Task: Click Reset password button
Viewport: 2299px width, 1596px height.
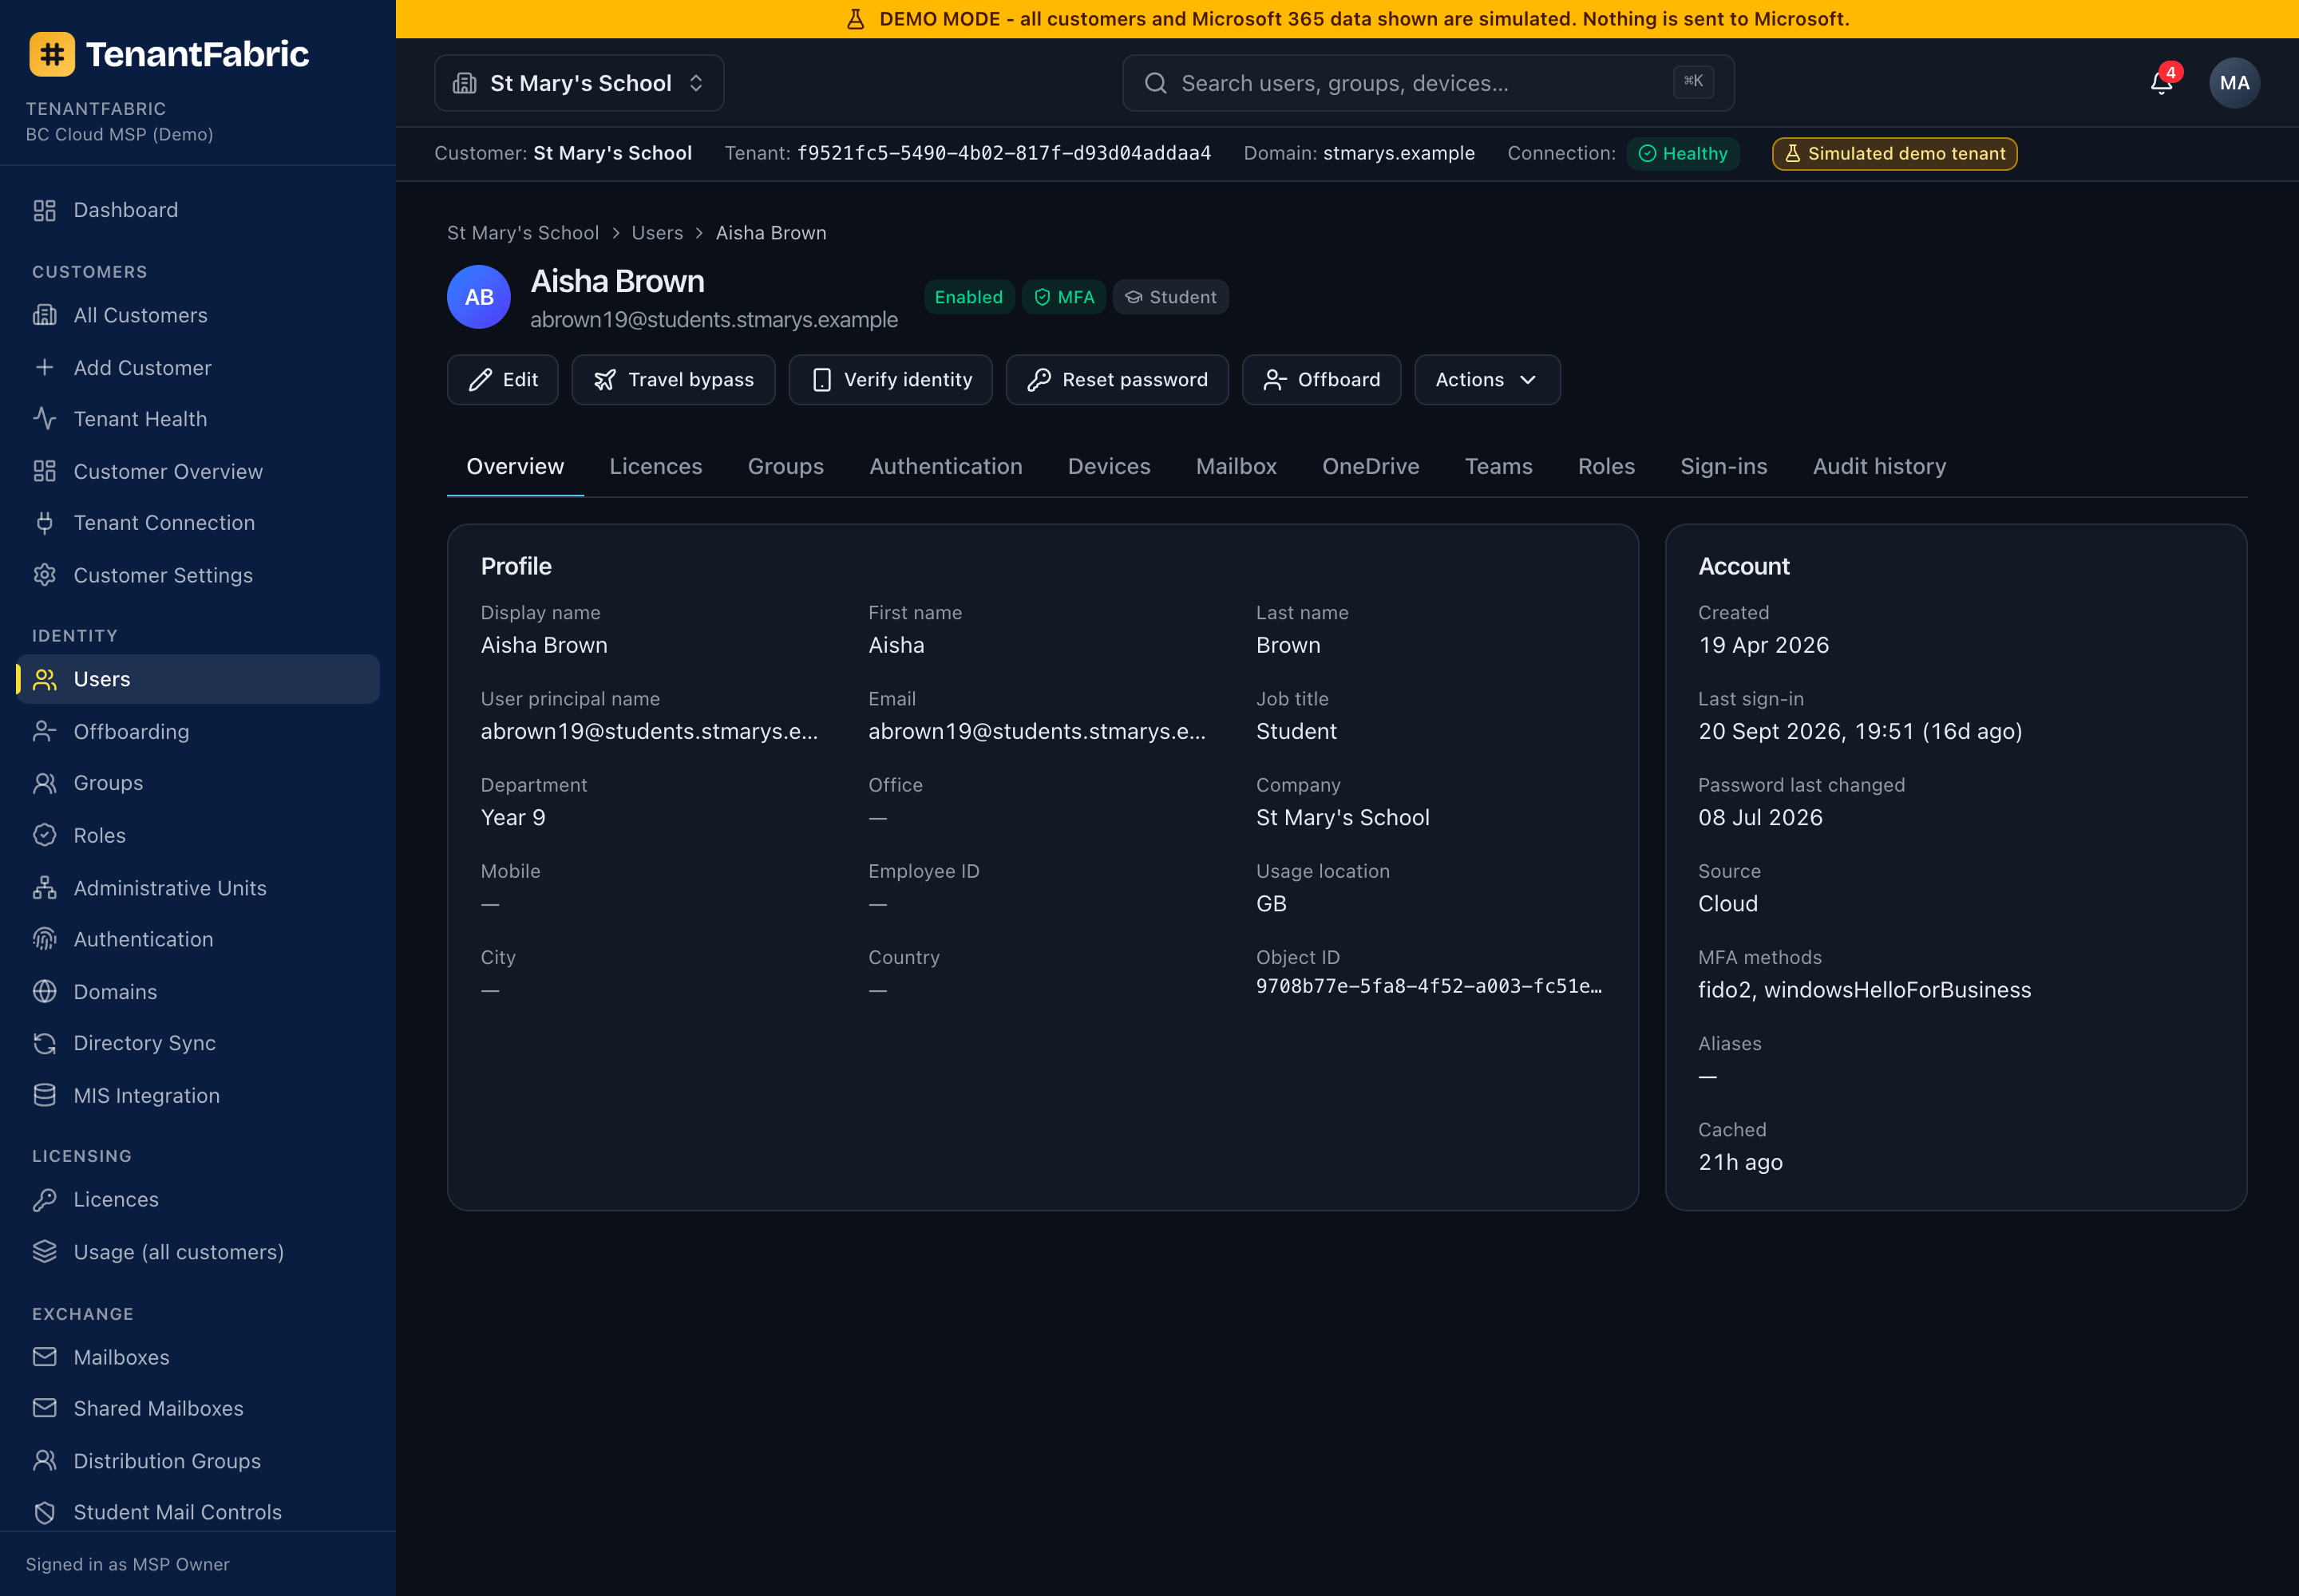Action: 1117,380
